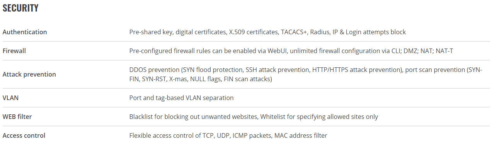Select the MAC address filter text
The width and height of the screenshot is (492, 147).
click(x=301, y=135)
